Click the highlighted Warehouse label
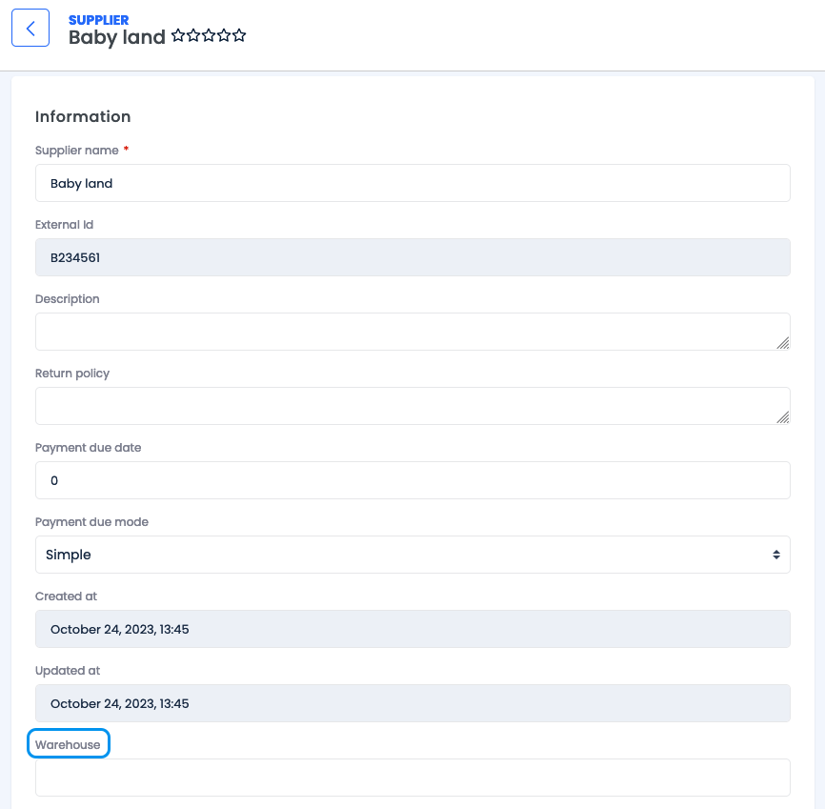825x809 pixels. coord(68,742)
